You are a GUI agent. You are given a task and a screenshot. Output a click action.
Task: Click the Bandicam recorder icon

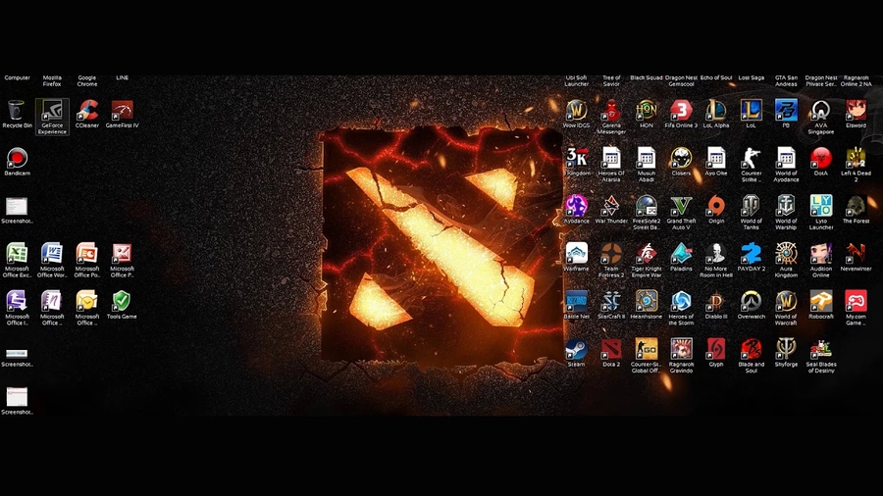click(17, 159)
